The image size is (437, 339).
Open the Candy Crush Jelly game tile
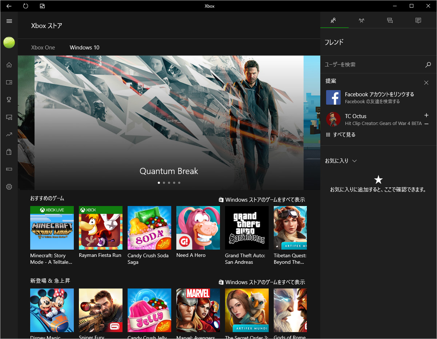[149, 313]
